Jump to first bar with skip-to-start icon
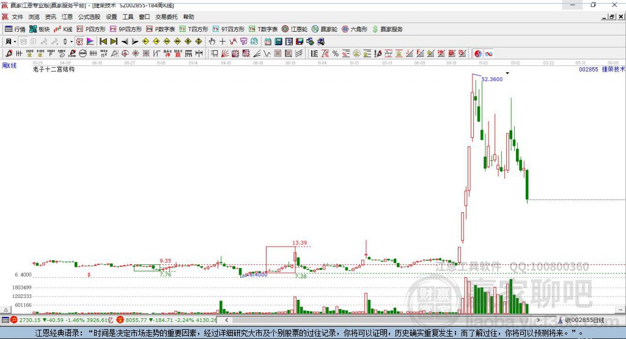626x339 pixels. point(103,42)
